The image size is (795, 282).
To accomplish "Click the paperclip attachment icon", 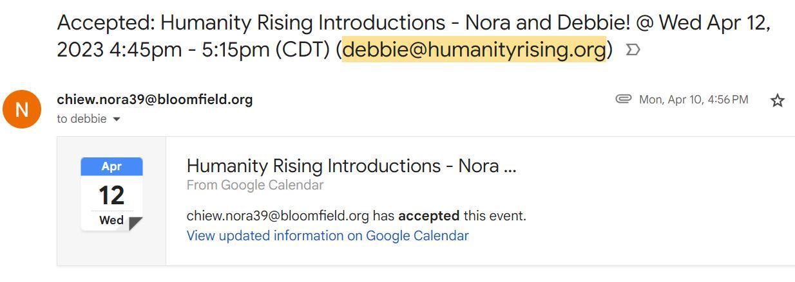I will coord(623,99).
